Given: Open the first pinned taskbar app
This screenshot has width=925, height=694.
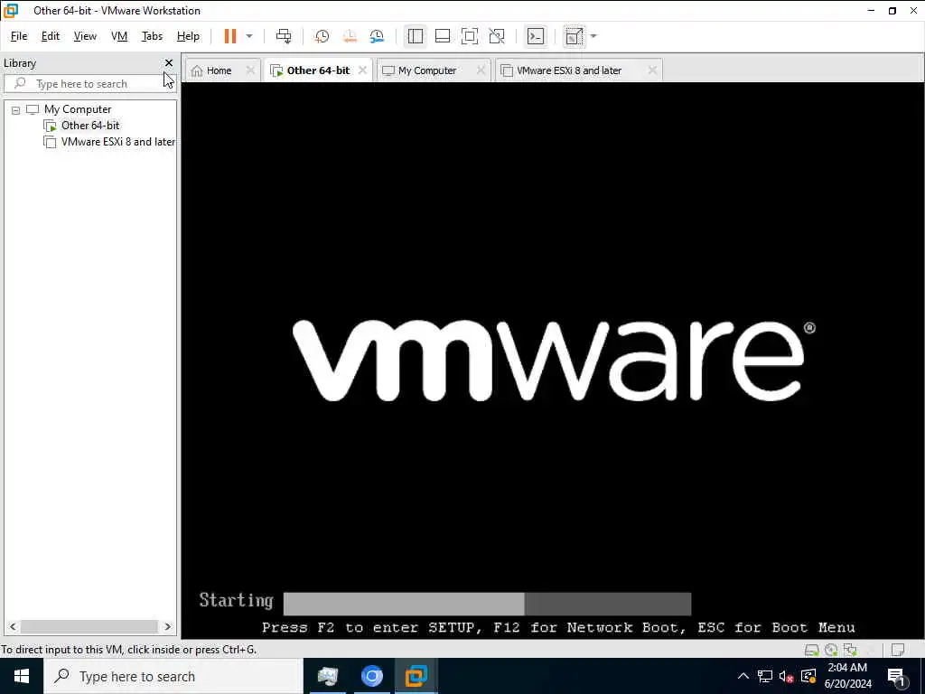Looking at the screenshot, I should point(327,676).
